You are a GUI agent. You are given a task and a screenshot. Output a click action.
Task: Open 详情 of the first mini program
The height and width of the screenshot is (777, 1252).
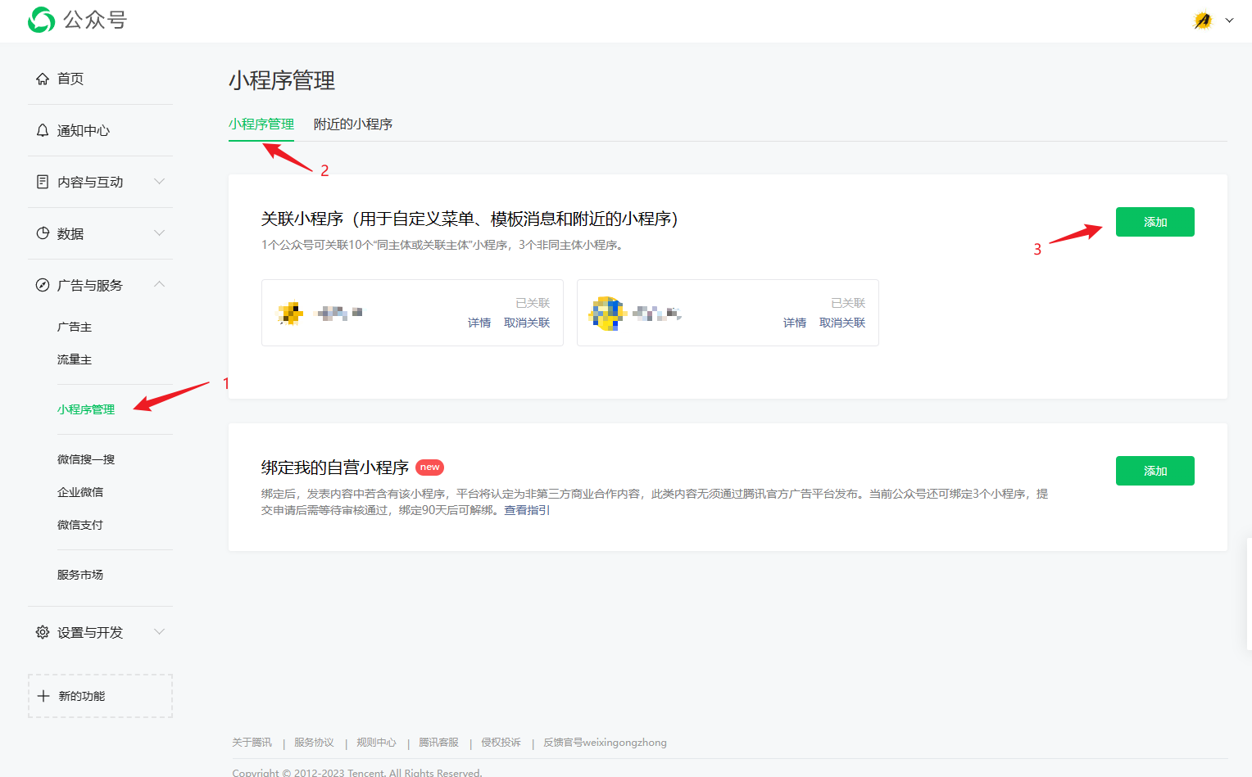pyautogui.click(x=479, y=323)
